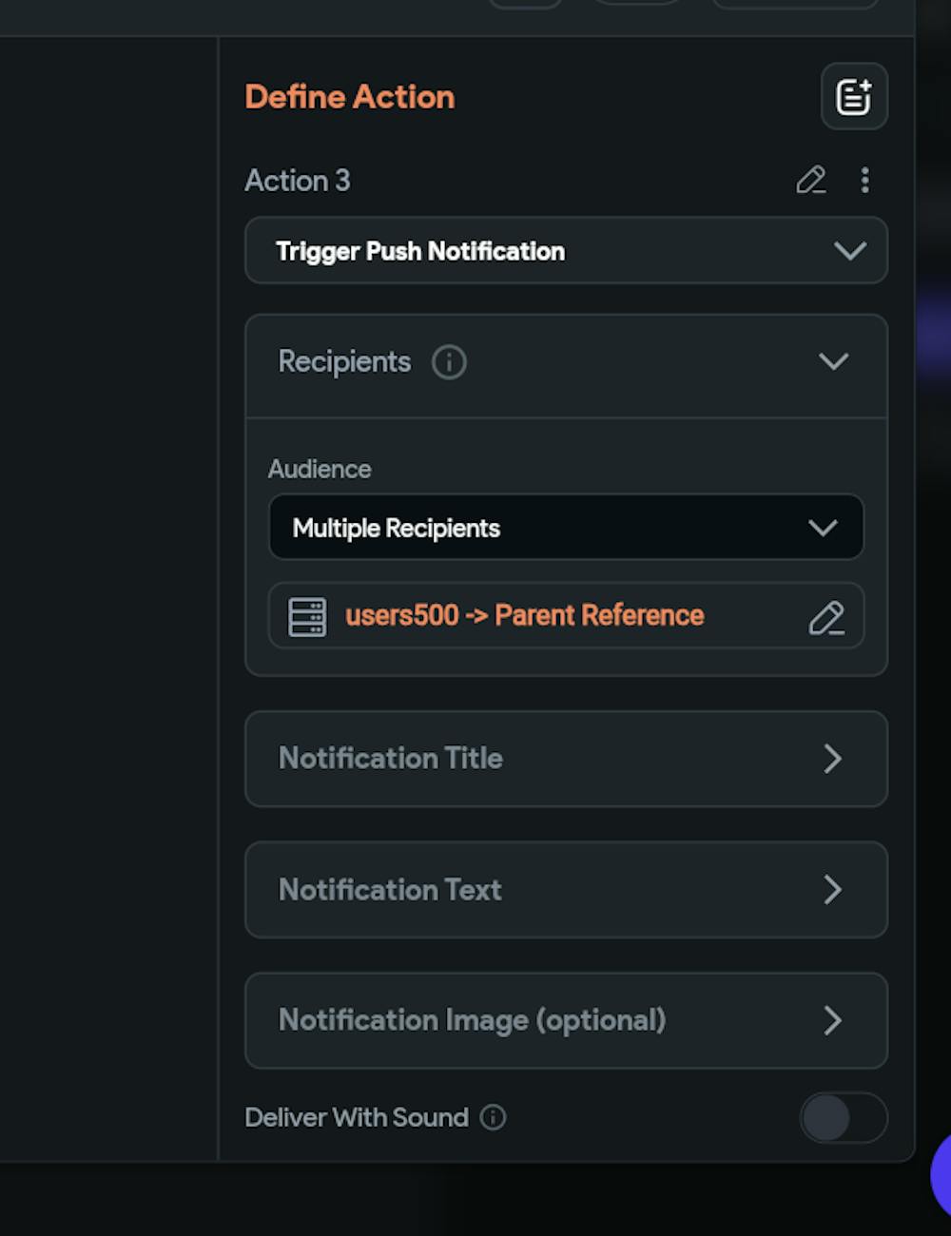
Task: Open the purple chat bubble at bottom right
Action: (x=941, y=1174)
